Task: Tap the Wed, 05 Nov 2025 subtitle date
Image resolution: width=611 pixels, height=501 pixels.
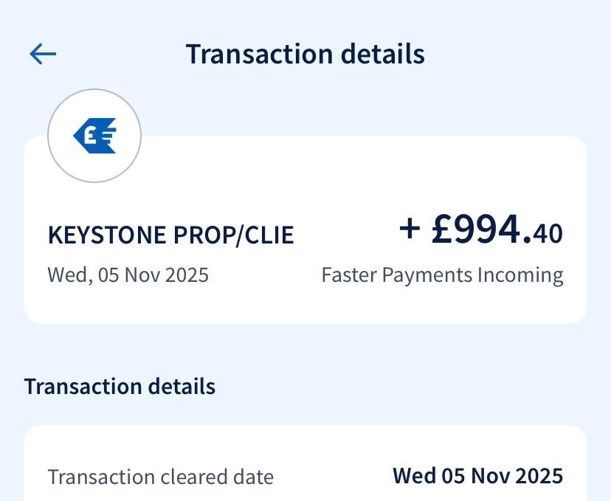Action: point(128,274)
